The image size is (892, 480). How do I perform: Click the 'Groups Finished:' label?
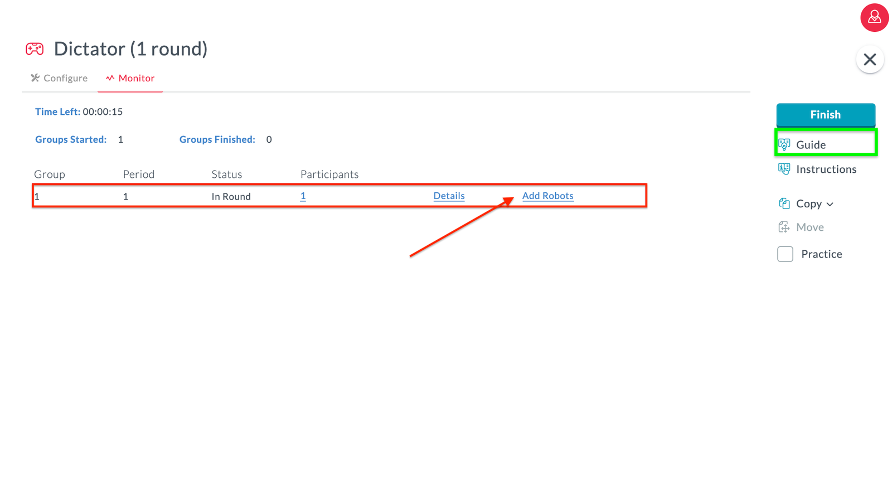[217, 139]
